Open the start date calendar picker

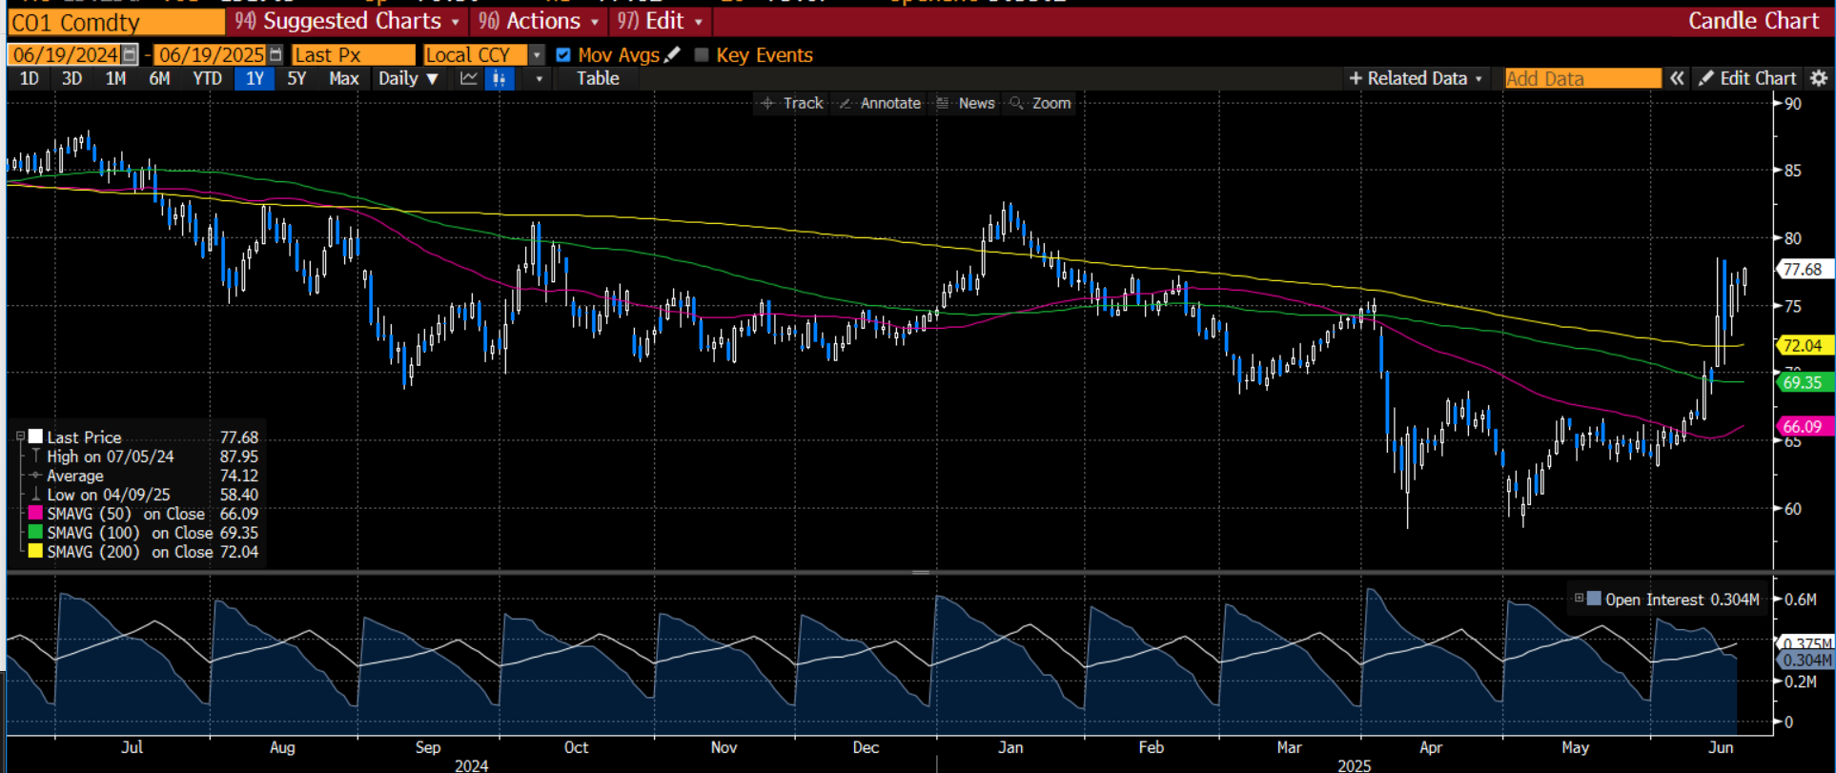tap(130, 55)
